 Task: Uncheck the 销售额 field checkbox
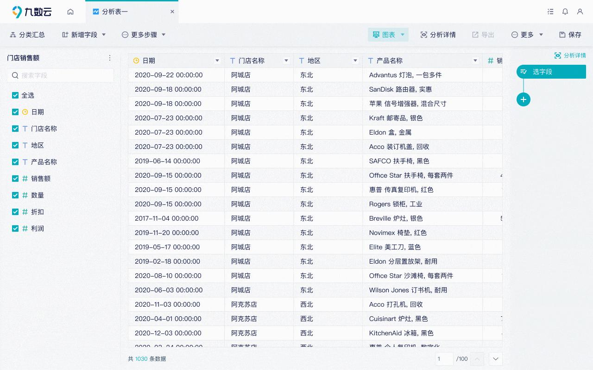[x=15, y=179]
